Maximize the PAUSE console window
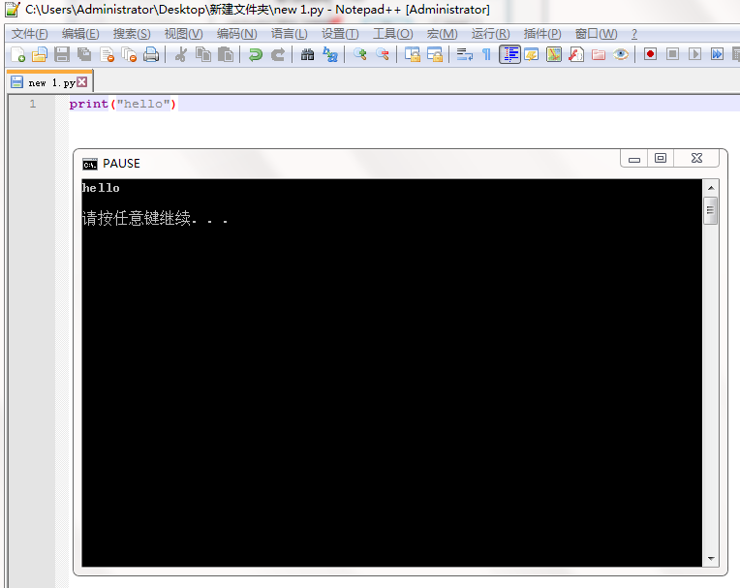 661,159
